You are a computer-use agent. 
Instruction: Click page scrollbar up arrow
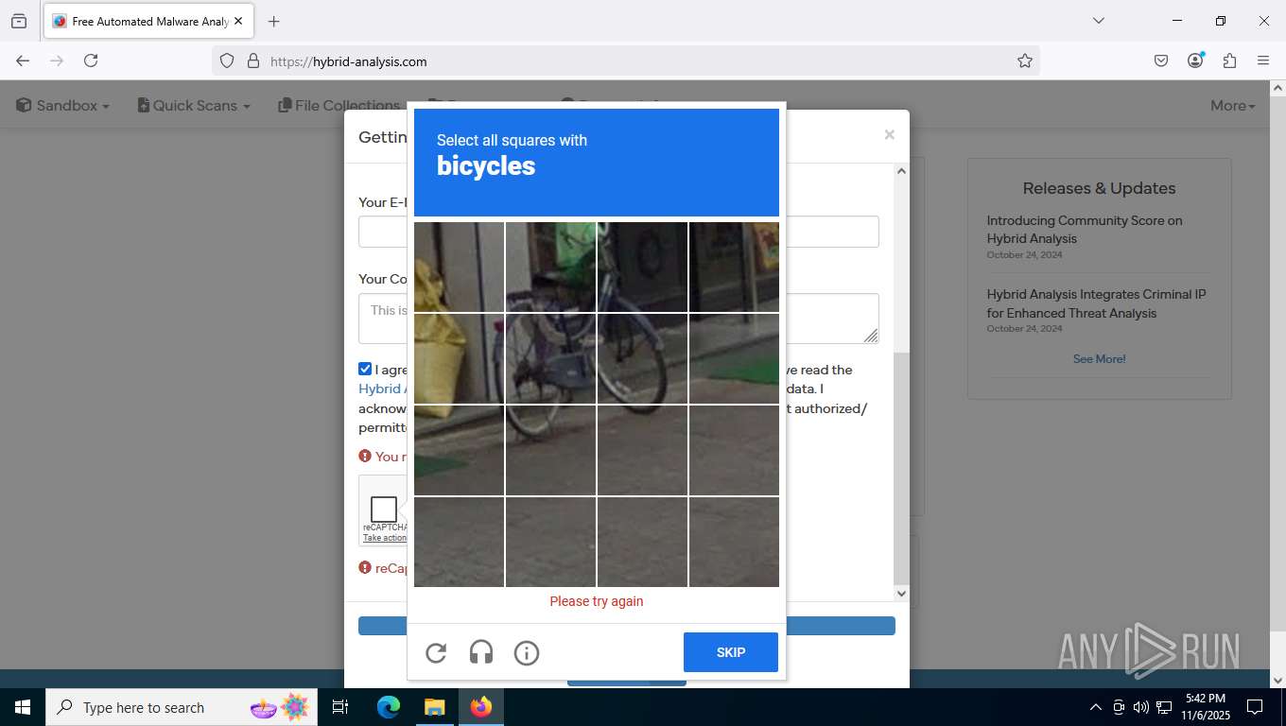click(1277, 88)
